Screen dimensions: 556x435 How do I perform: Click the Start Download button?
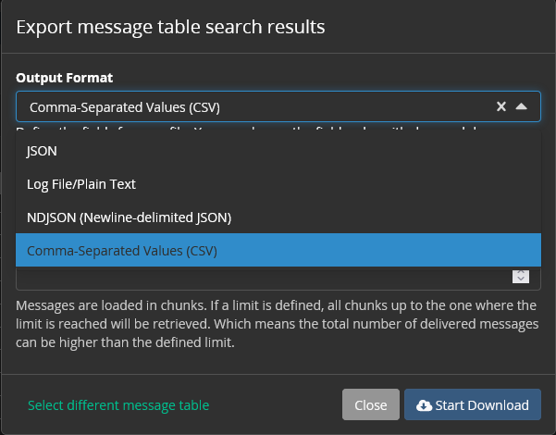(473, 404)
